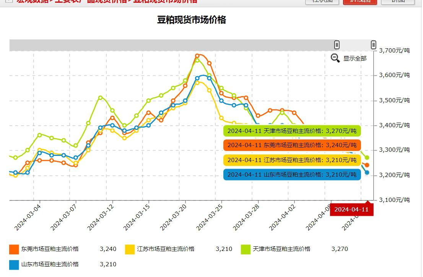Click the yellow 江苏 legend swatch
Viewport: 423px width, 277px height.
[130, 249]
